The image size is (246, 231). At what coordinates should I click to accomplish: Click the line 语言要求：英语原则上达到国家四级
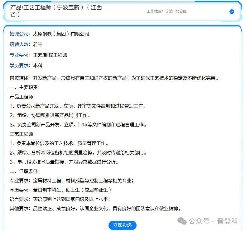[60, 199]
